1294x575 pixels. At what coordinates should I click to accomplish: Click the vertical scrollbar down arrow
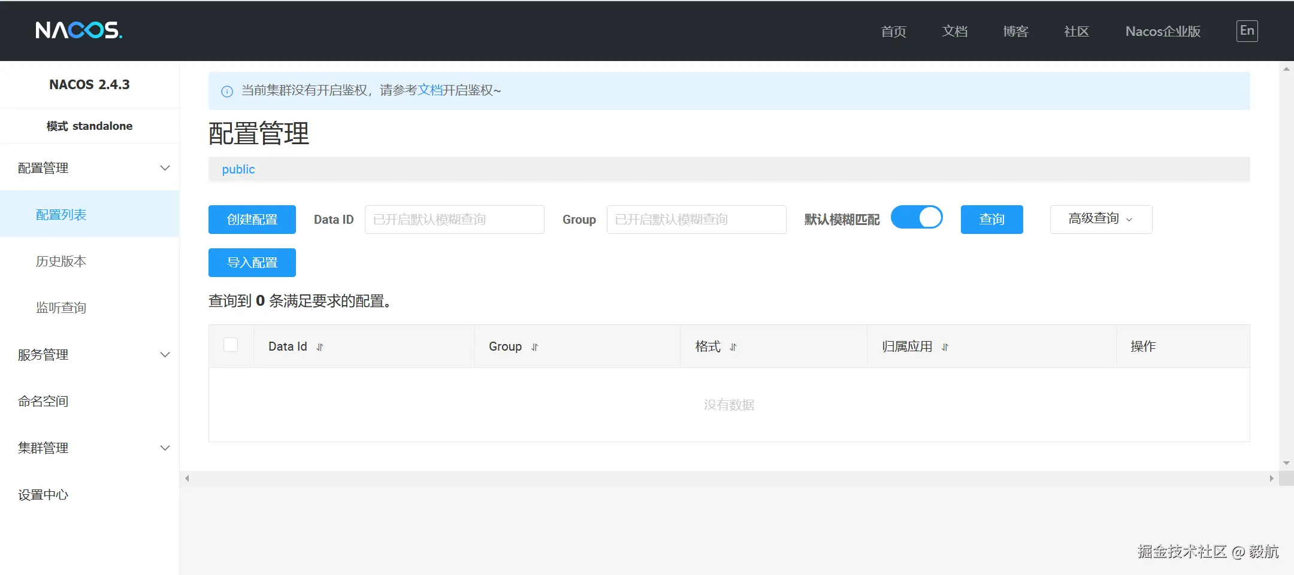point(1286,463)
